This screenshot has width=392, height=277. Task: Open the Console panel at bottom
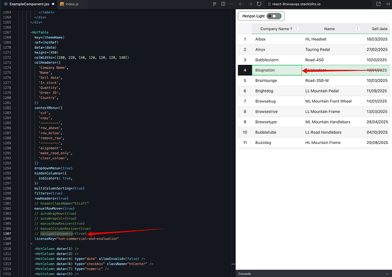(x=244, y=274)
